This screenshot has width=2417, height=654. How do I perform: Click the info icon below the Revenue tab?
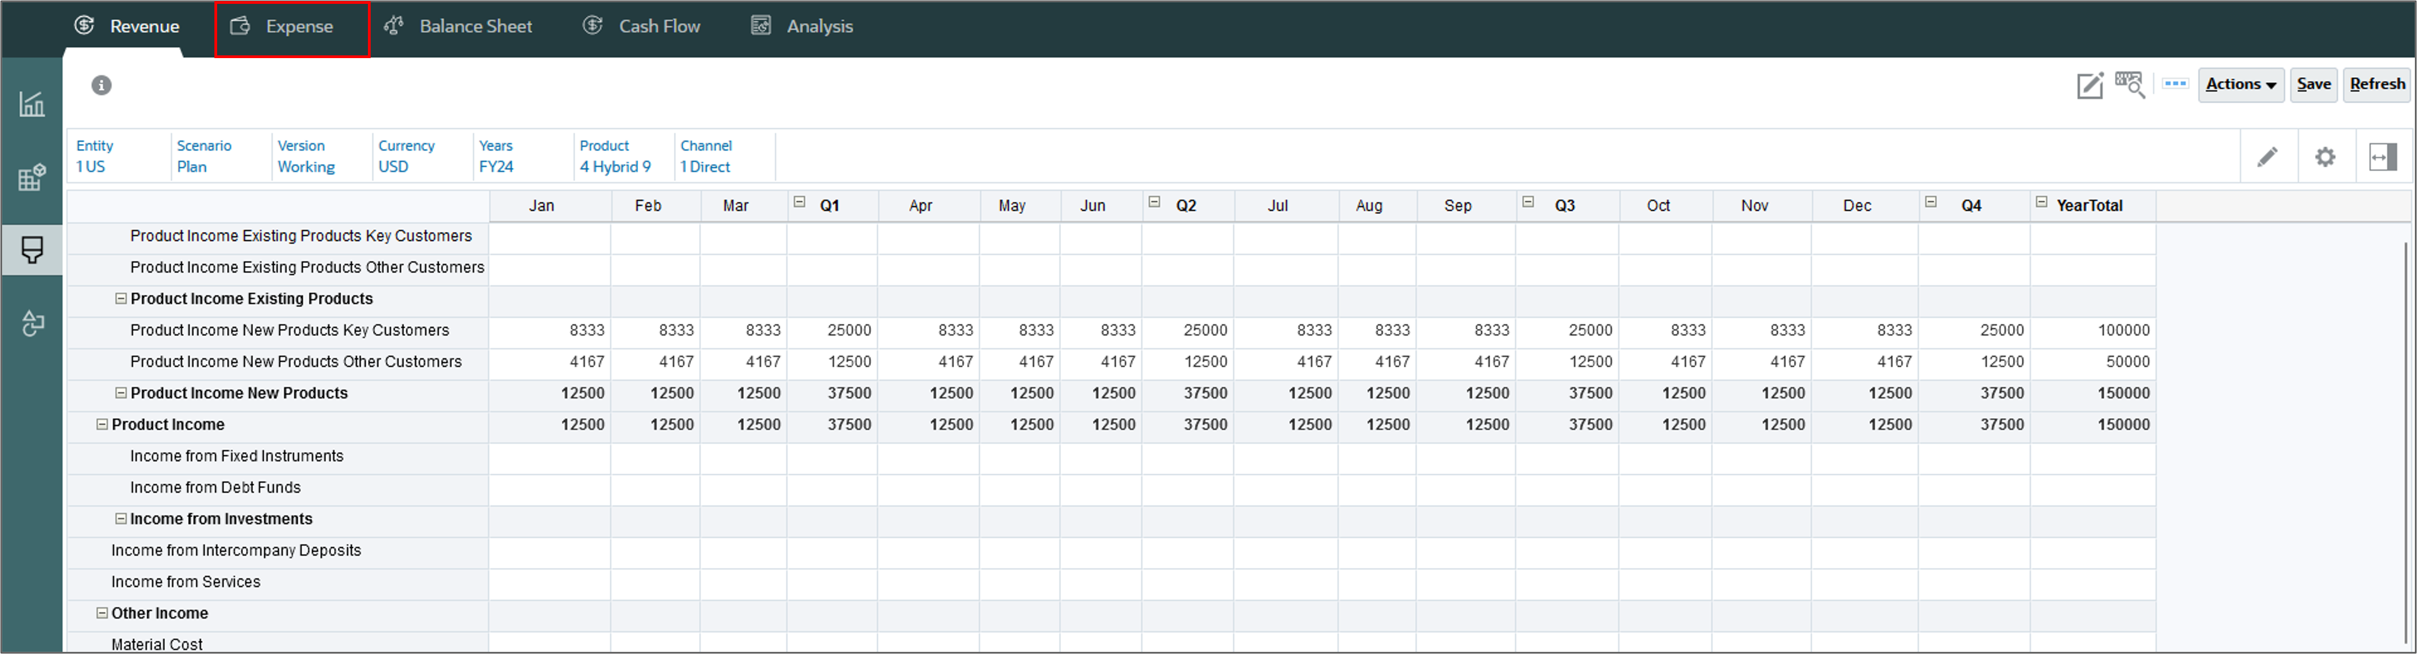point(101,84)
